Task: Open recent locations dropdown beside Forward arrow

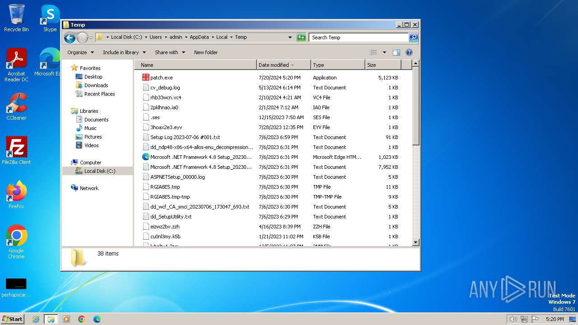Action: (91, 37)
